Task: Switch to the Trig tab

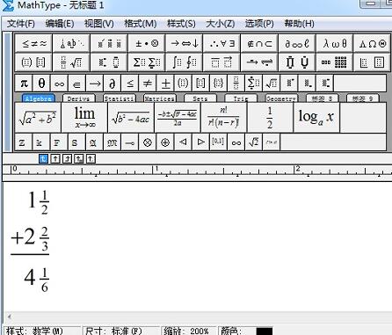Action: click(x=241, y=98)
